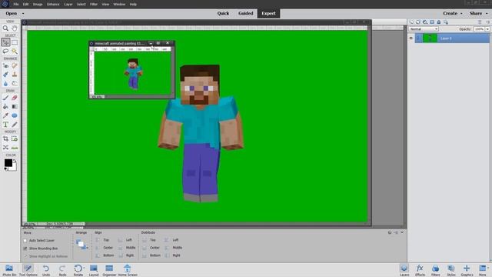Viewport: 492px width, 277px height.
Task: Select the Eraser tool
Action: point(15,98)
